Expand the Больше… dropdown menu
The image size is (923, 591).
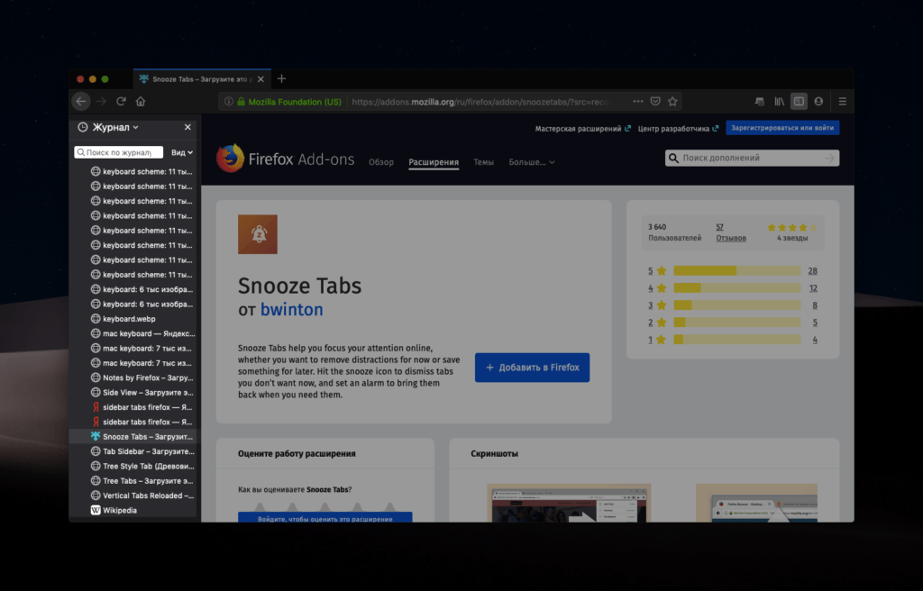tap(532, 162)
